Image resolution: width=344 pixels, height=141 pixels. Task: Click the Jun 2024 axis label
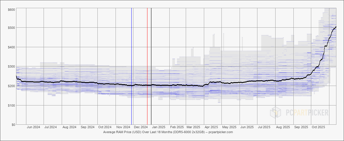[33, 127]
